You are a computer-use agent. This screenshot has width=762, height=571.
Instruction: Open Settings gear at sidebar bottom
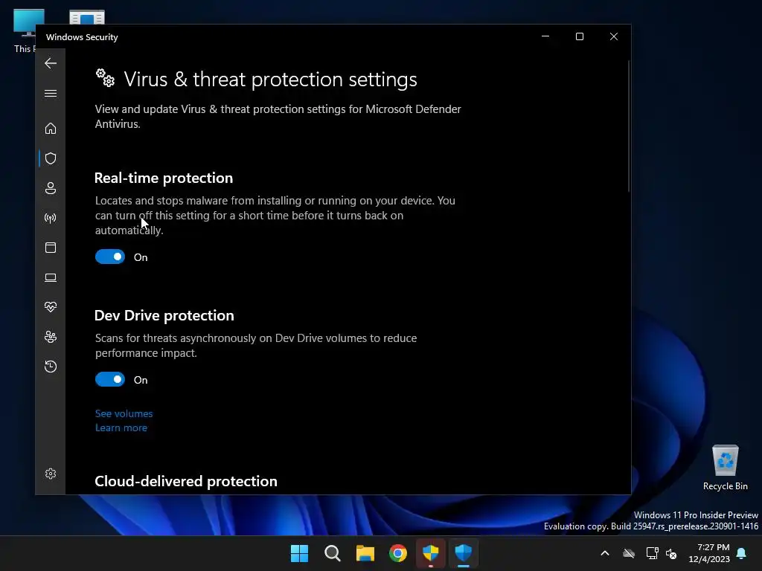coord(51,474)
